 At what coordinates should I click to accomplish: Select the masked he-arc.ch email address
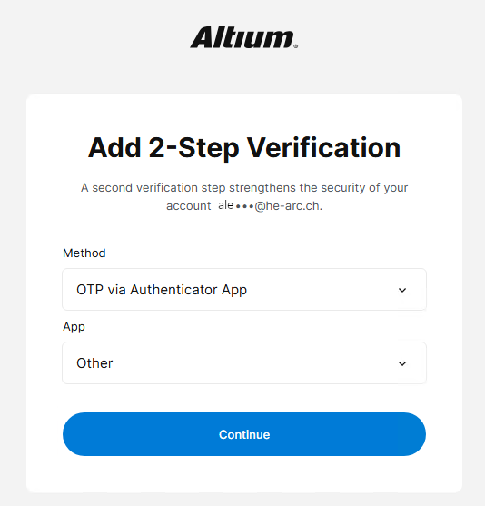point(270,205)
